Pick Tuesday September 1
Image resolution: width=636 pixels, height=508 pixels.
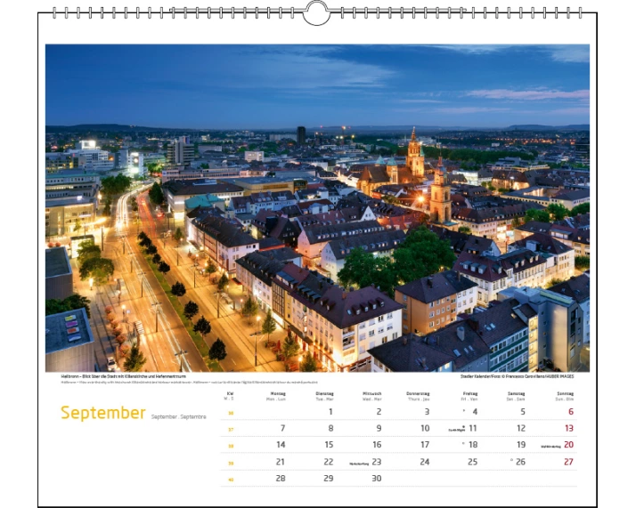(330, 412)
